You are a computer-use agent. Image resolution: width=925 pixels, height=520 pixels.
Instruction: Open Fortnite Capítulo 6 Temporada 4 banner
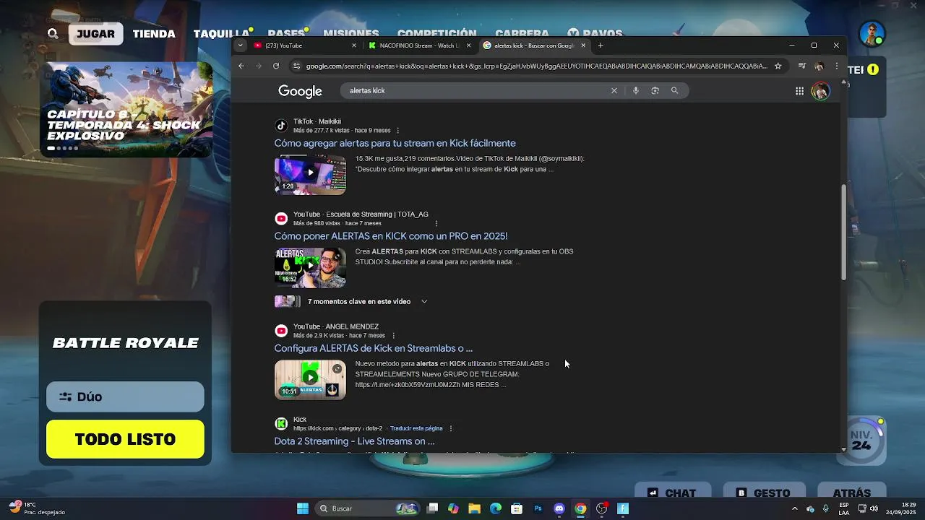click(126, 109)
